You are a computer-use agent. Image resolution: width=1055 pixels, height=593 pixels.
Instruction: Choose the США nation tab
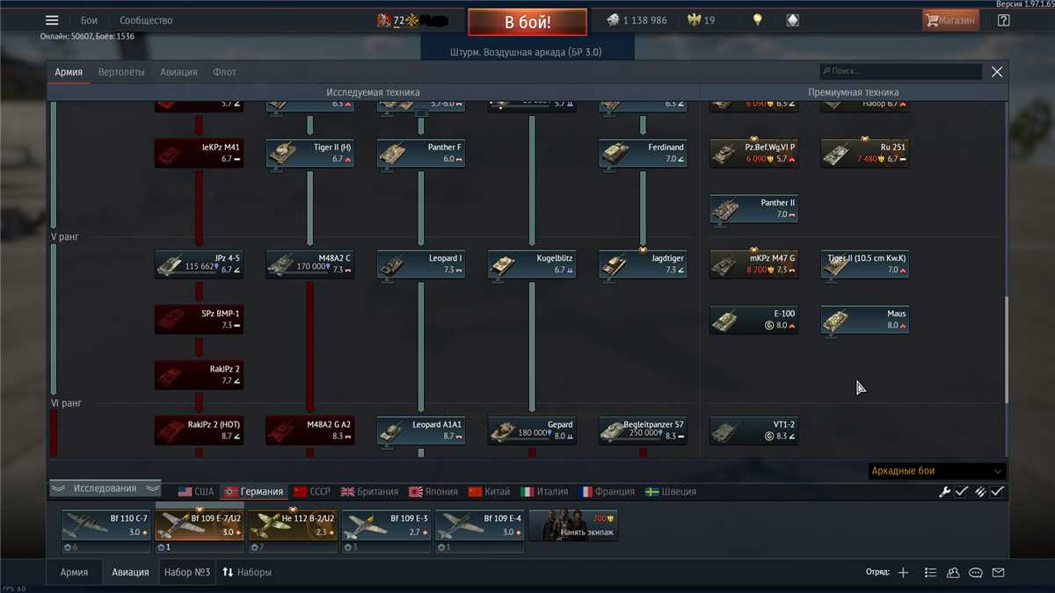[x=195, y=492]
